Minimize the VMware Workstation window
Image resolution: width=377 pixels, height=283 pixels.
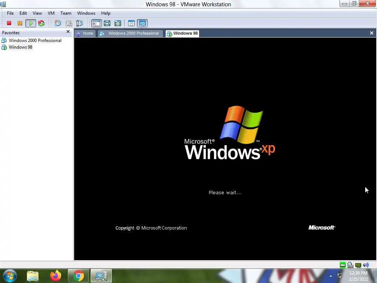(345, 4)
